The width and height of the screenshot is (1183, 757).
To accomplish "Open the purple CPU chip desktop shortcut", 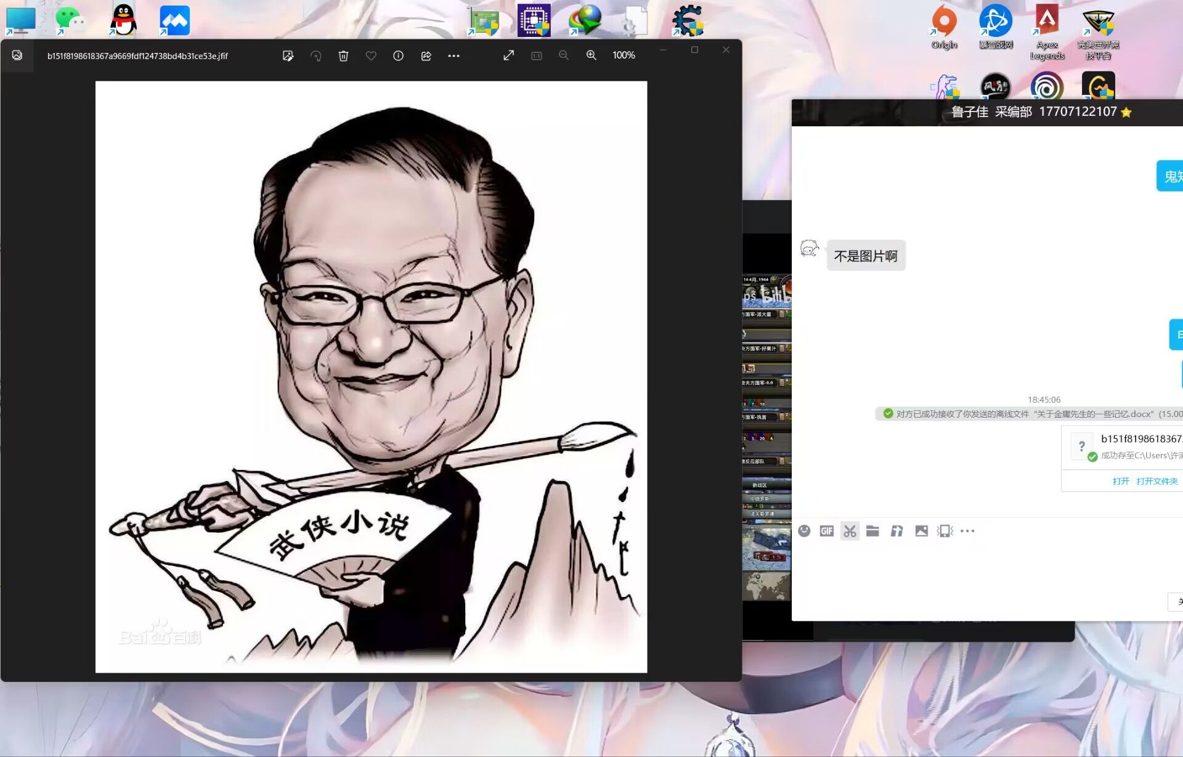I will [534, 20].
